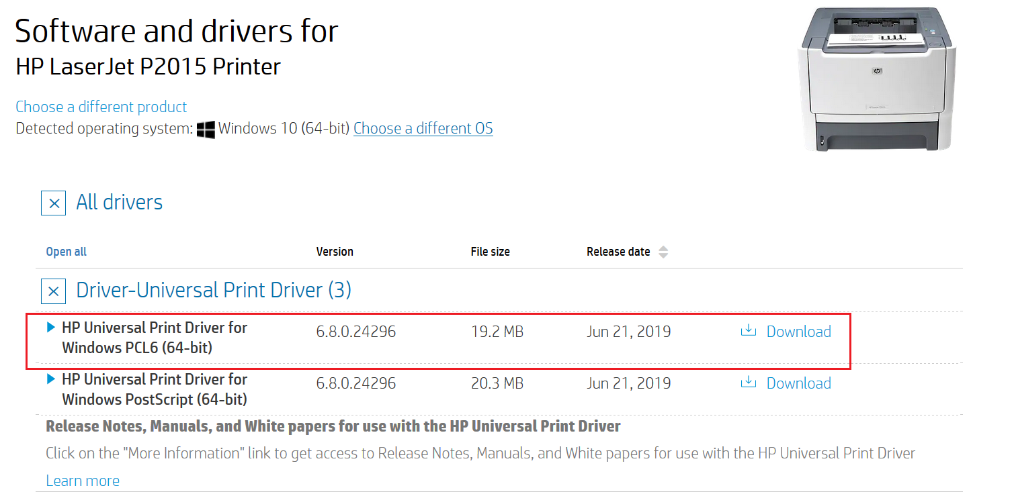The image size is (1014, 492).
Task: Click the "19.2 MB" file size
Action: pos(497,332)
